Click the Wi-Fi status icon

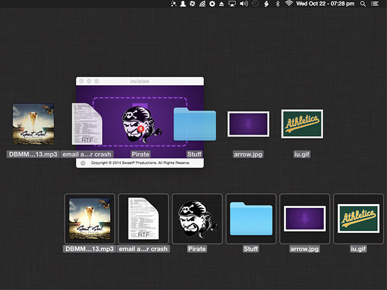(289, 4)
